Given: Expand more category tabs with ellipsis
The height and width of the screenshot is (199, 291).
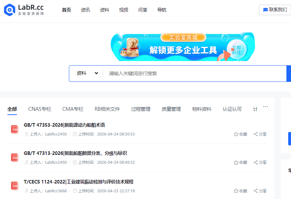Looking at the screenshot, I should [x=266, y=107].
